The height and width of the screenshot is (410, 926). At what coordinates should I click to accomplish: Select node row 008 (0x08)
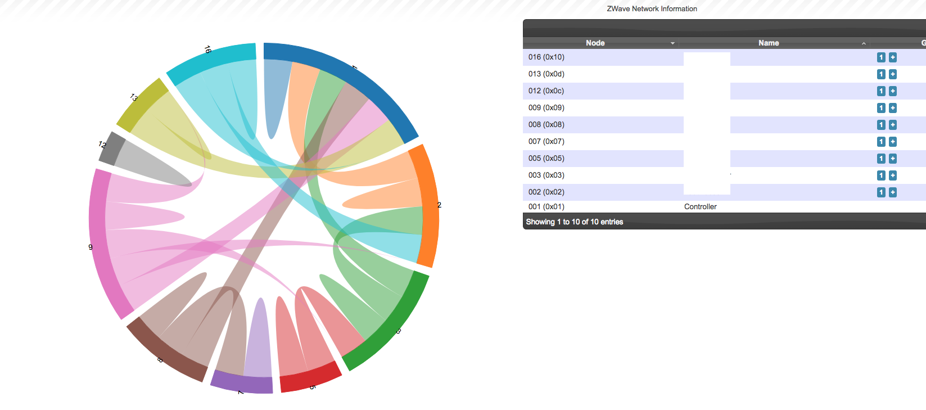(x=724, y=125)
